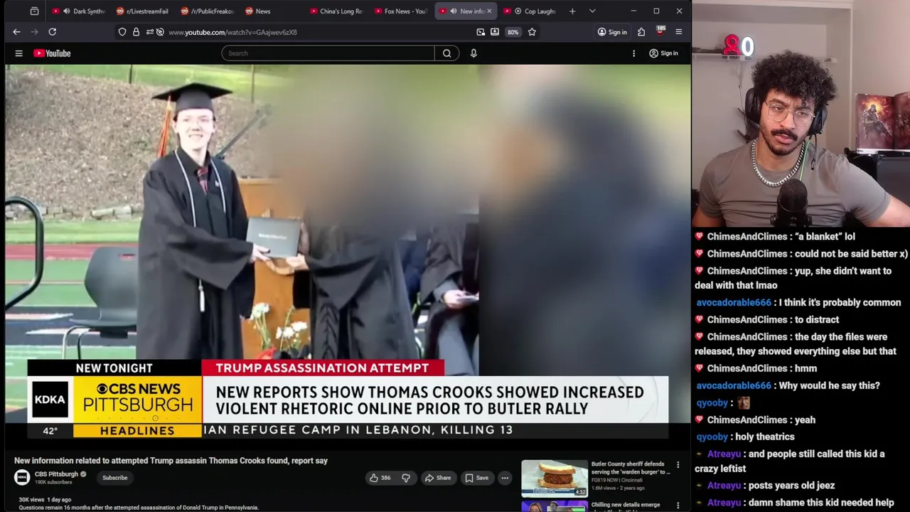The image size is (910, 512).
Task: Mute the active New info tab audio
Action: coord(454,11)
